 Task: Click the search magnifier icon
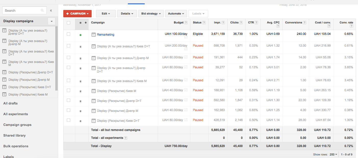[x=42, y=10]
